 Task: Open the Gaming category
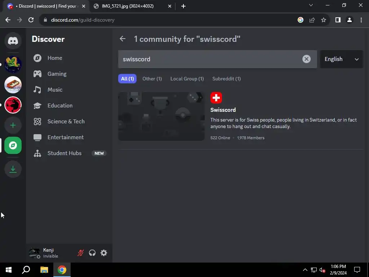pyautogui.click(x=69, y=74)
